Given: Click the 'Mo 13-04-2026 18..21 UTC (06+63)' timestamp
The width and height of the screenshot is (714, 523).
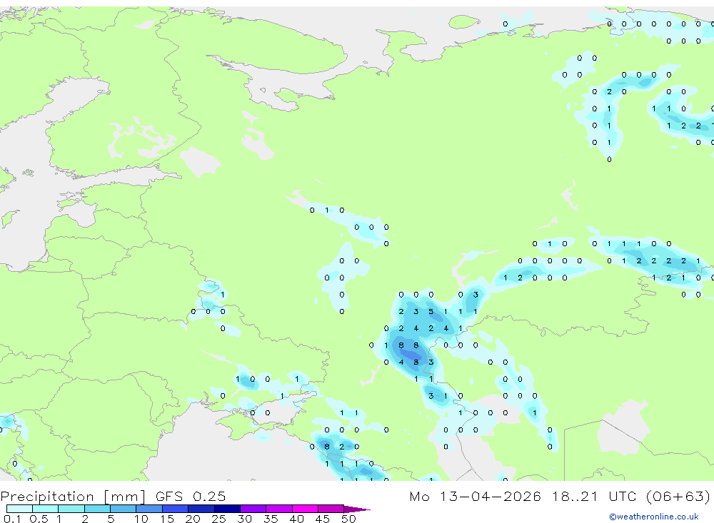Looking at the screenshot, I should pyautogui.click(x=560, y=496).
